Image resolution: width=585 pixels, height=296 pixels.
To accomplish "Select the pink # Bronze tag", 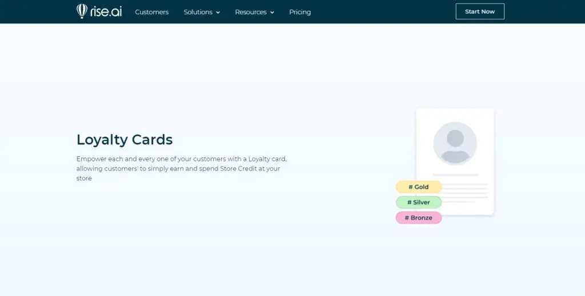I will pos(419,218).
